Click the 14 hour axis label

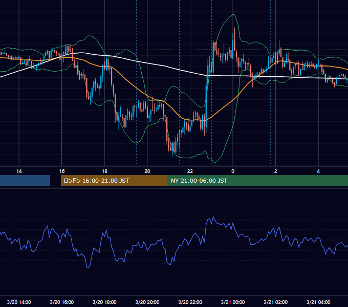coord(19,171)
